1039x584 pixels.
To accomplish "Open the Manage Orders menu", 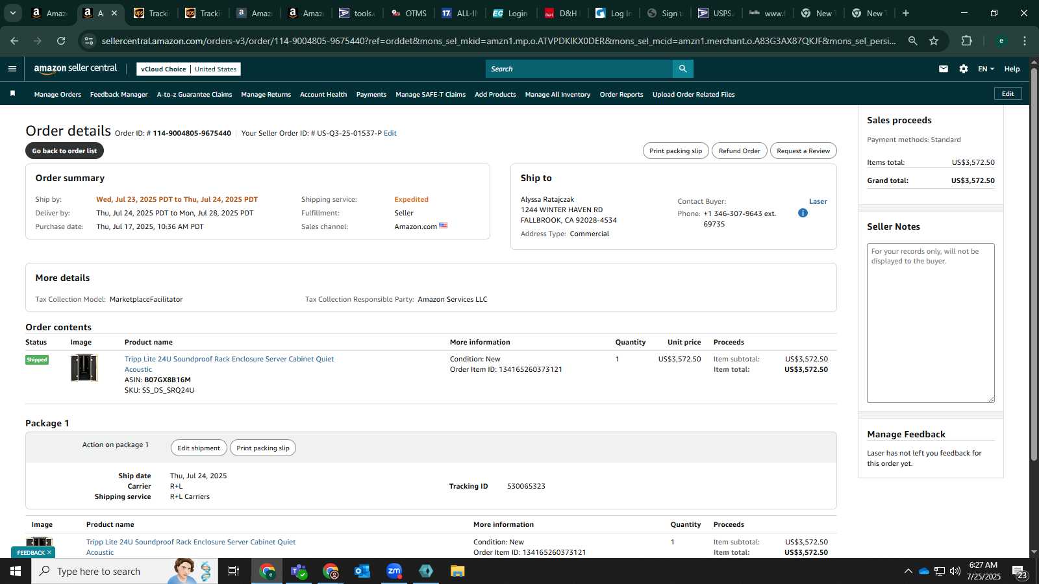I will coord(58,95).
